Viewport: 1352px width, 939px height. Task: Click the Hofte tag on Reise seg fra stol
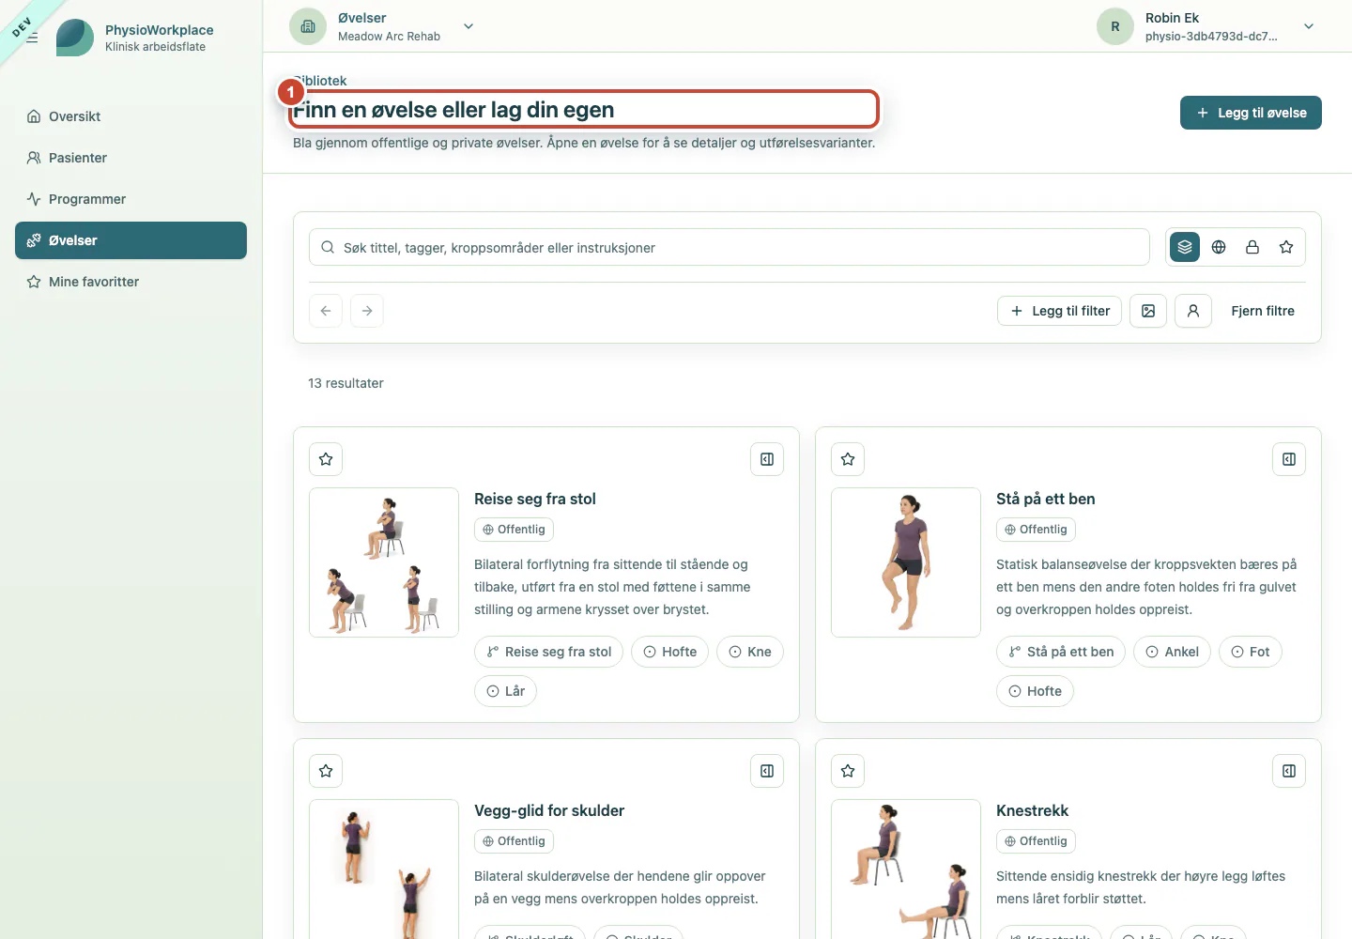click(669, 652)
